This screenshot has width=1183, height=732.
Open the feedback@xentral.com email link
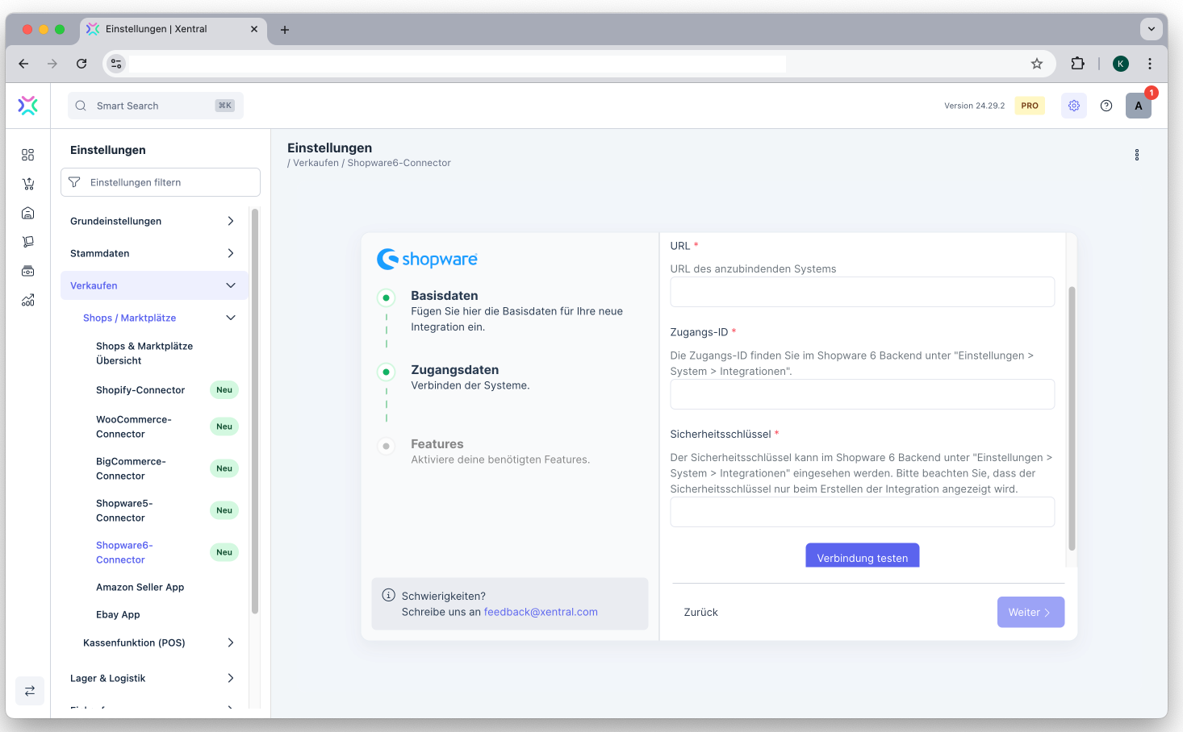pyautogui.click(x=541, y=612)
